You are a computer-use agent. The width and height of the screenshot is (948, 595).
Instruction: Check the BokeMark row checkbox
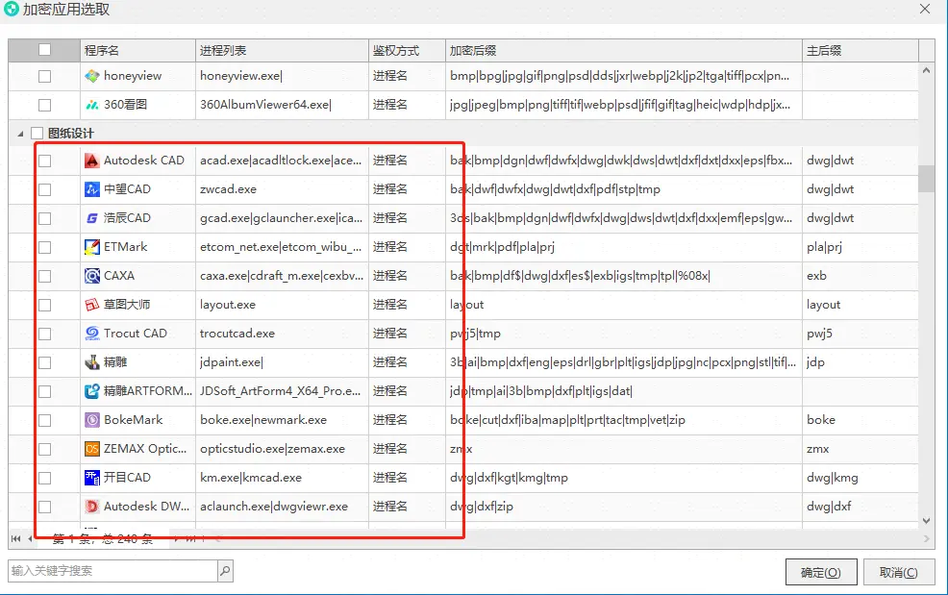pyautogui.click(x=45, y=420)
